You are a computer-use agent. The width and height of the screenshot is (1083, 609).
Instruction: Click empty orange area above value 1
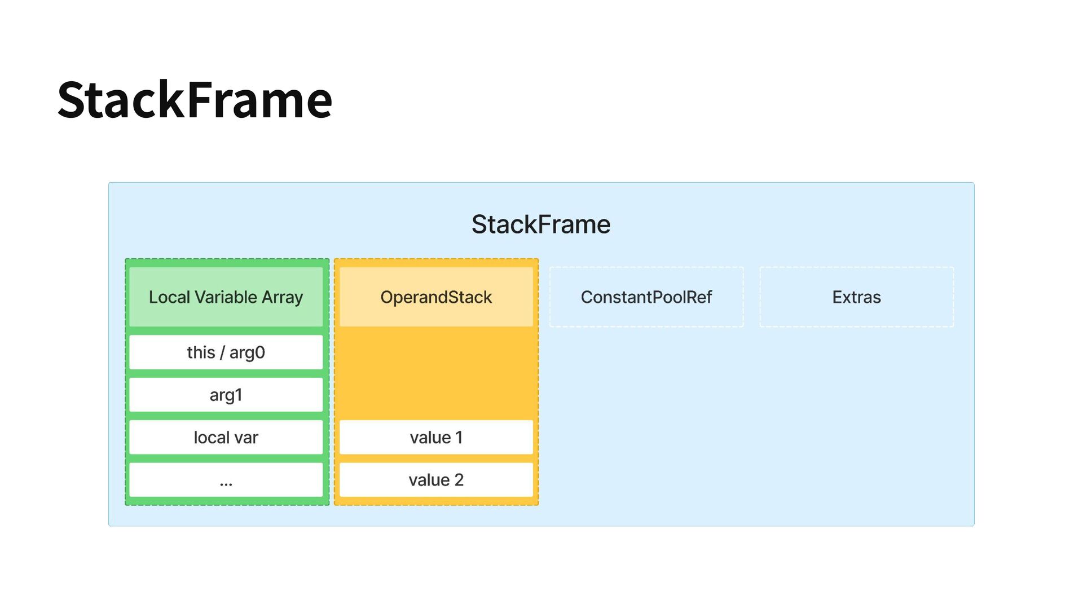pyautogui.click(x=436, y=372)
